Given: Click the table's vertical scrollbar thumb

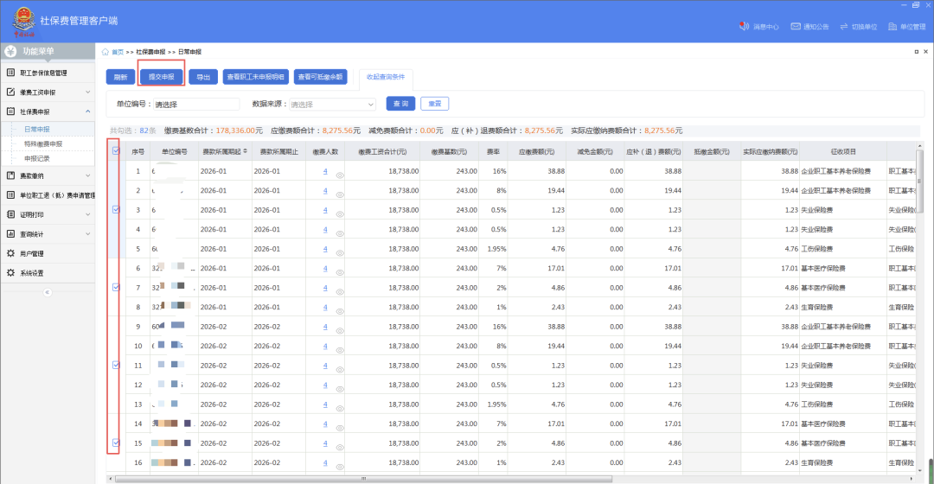Looking at the screenshot, I should (919, 181).
